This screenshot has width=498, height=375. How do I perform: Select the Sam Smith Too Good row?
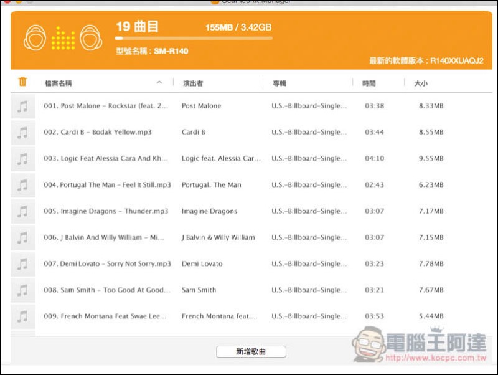tap(249, 290)
